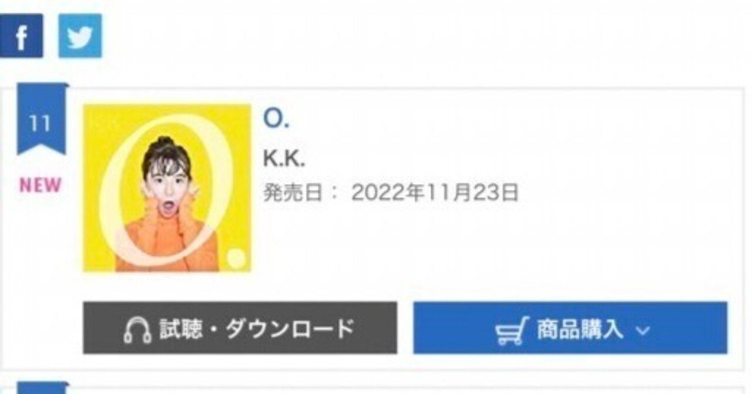
Task: Select the partially visible ribbon of next entry
Action: coord(41,388)
